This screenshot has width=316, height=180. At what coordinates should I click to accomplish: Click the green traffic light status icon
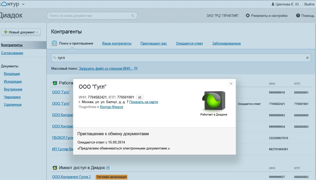pyautogui.click(x=214, y=101)
